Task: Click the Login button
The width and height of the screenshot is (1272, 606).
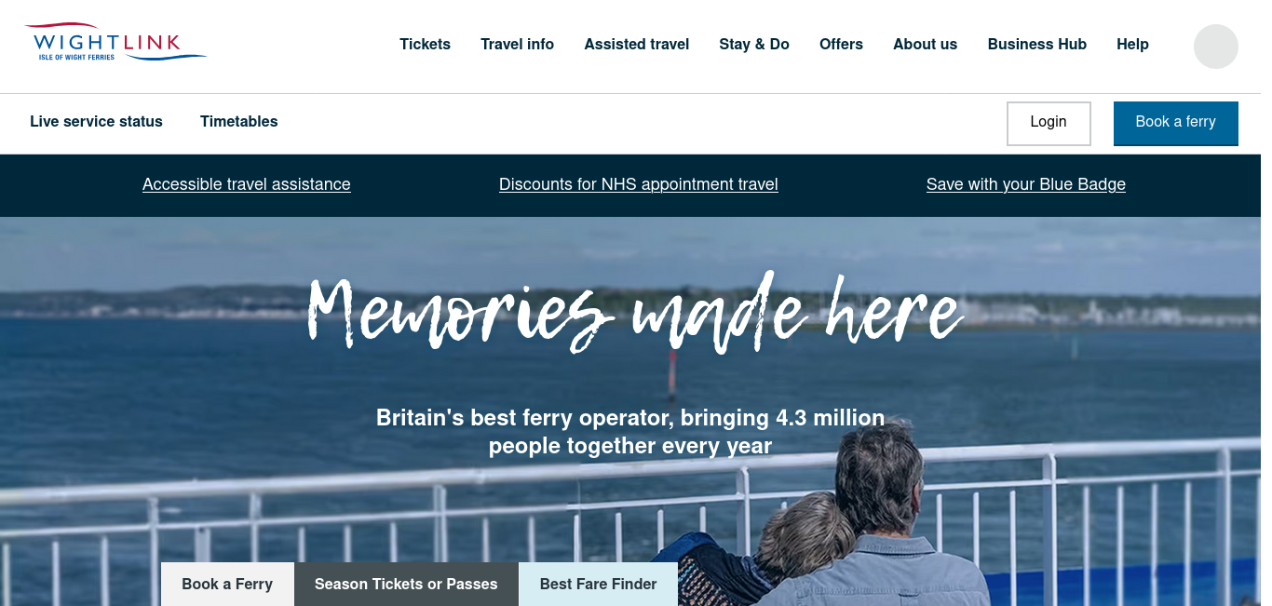Action: click(1049, 123)
